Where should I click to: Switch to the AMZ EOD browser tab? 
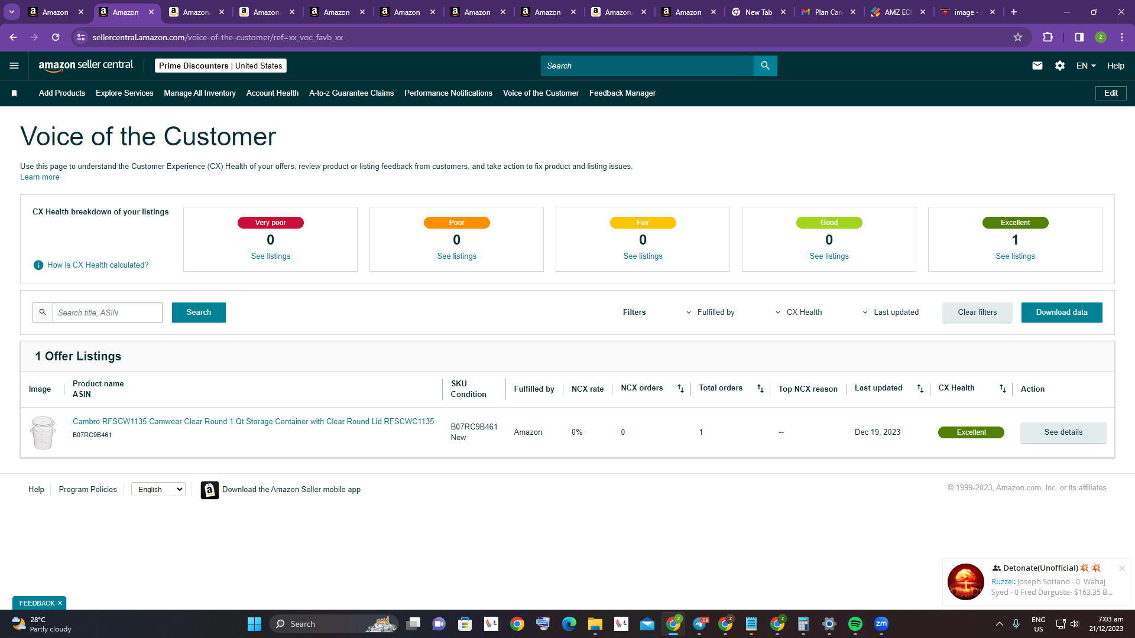(898, 12)
